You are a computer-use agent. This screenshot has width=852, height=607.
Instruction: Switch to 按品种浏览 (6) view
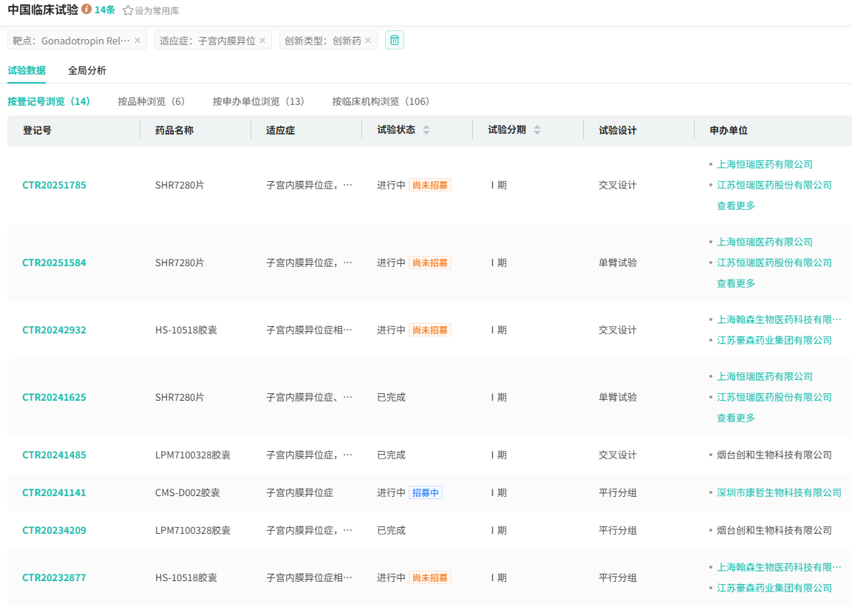click(x=151, y=101)
